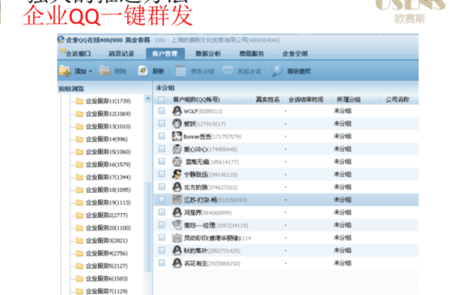
Task: Open the 添加 dropdown arrow
Action: point(90,71)
